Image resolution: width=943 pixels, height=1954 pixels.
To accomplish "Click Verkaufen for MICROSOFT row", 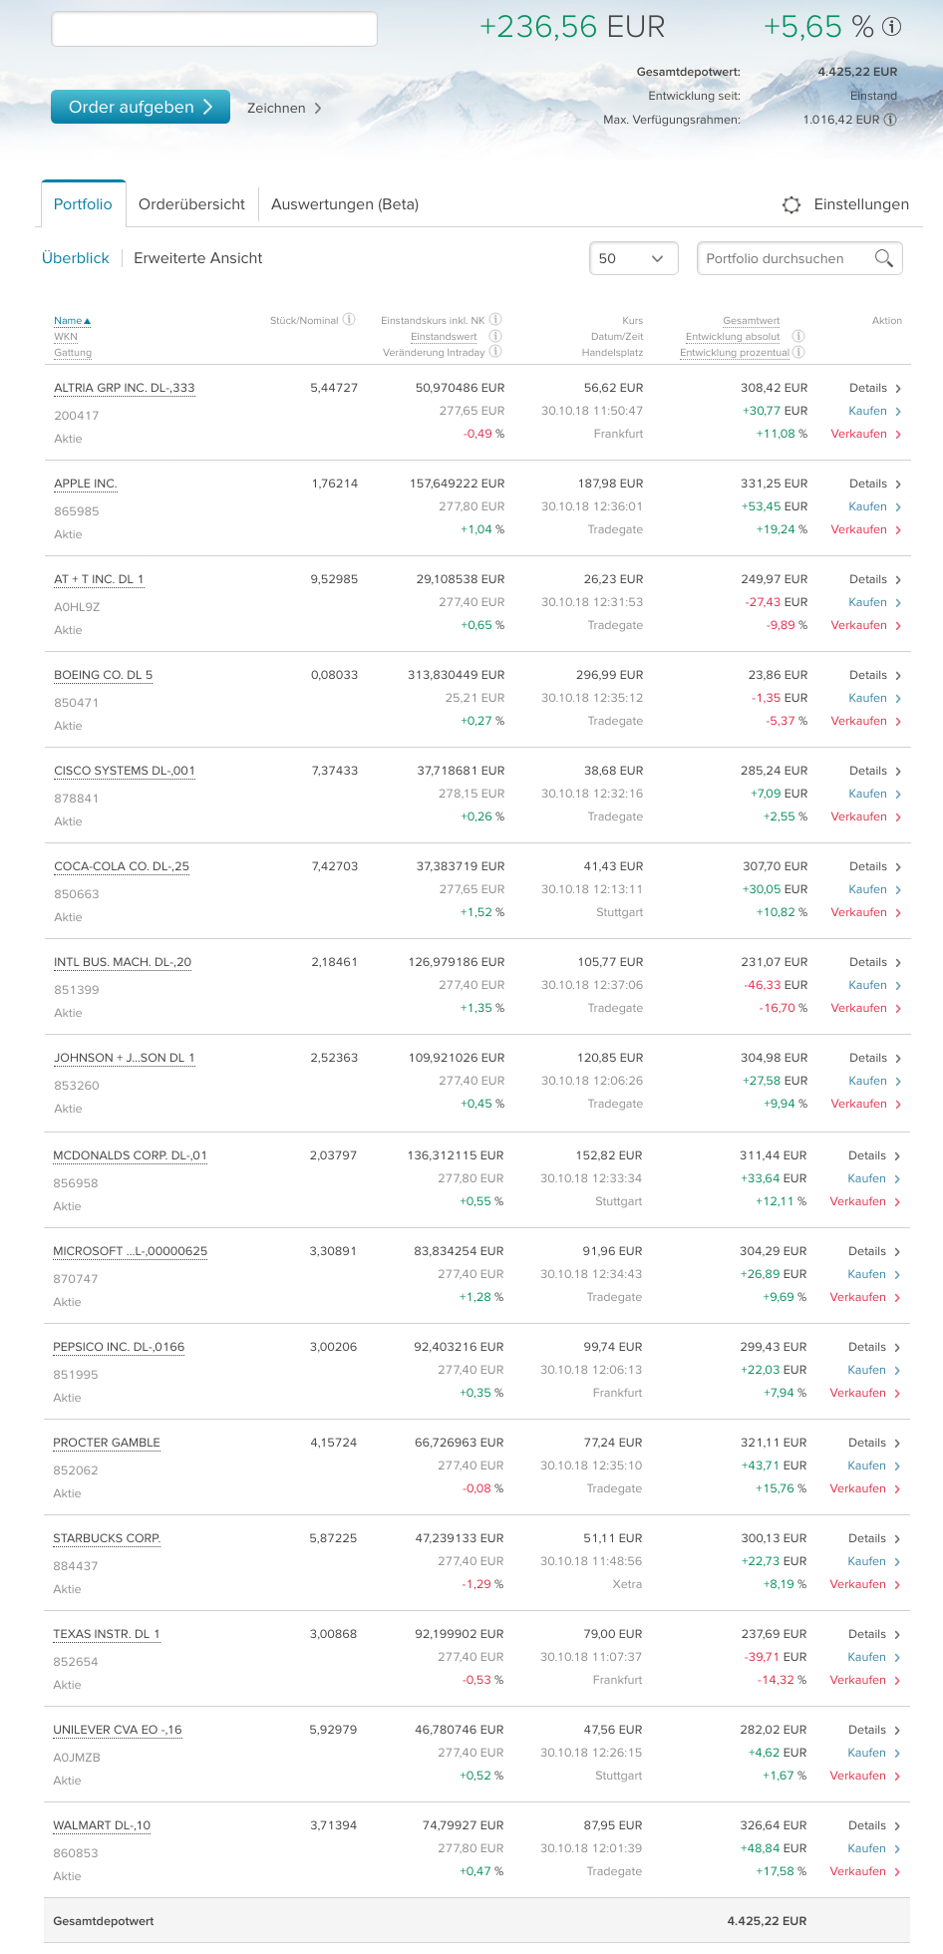I will pos(857,1297).
